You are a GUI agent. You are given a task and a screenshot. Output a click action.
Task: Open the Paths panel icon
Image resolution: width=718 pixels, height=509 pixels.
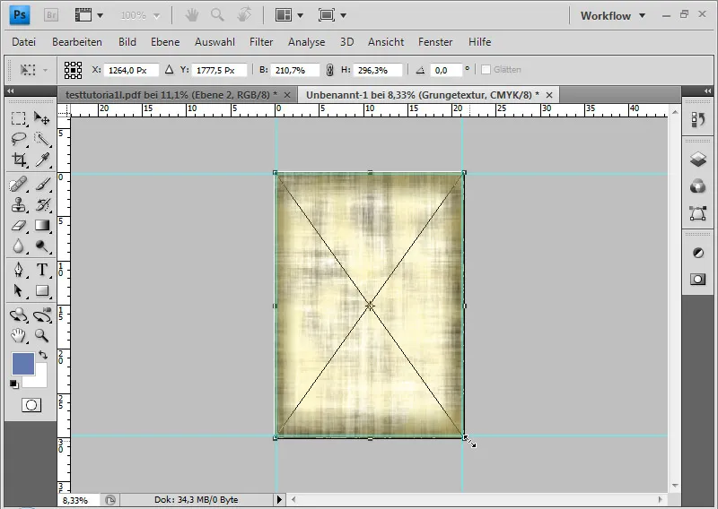[x=698, y=213]
